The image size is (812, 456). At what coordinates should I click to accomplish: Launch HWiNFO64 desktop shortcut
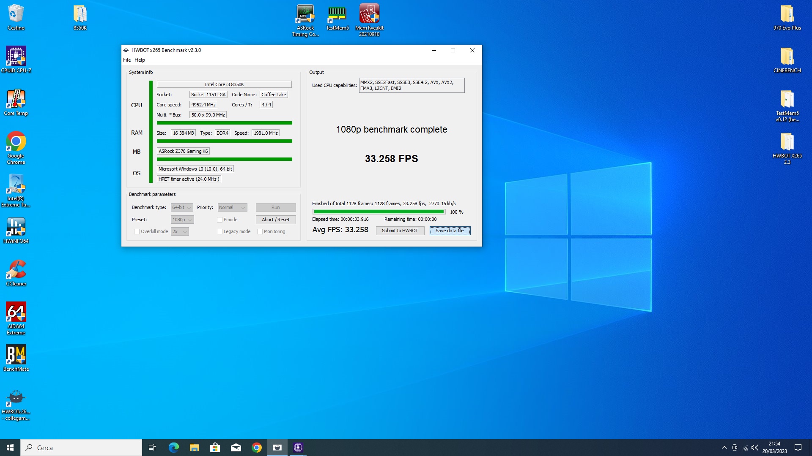pyautogui.click(x=16, y=230)
